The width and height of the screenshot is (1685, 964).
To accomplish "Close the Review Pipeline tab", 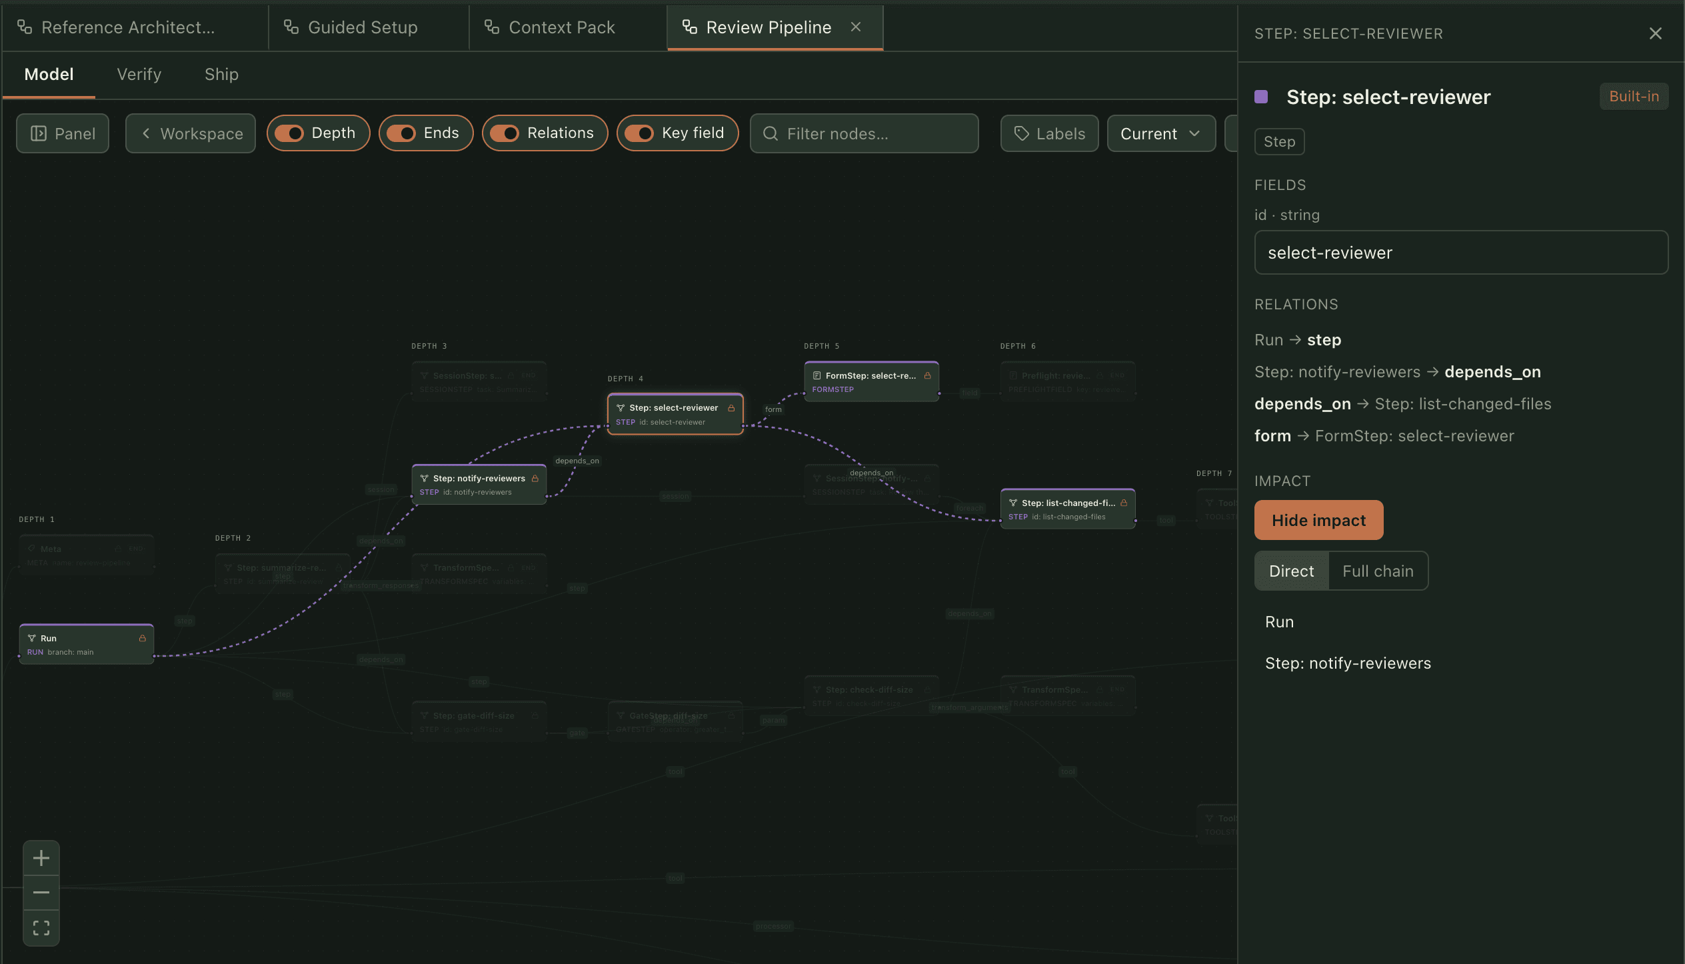I will (x=856, y=27).
